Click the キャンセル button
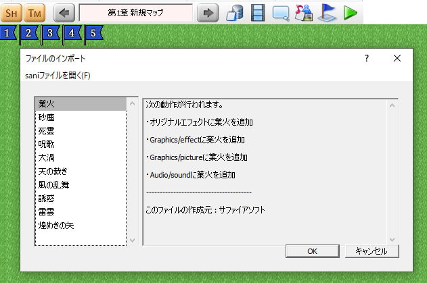This screenshot has height=283, width=427. (372, 251)
